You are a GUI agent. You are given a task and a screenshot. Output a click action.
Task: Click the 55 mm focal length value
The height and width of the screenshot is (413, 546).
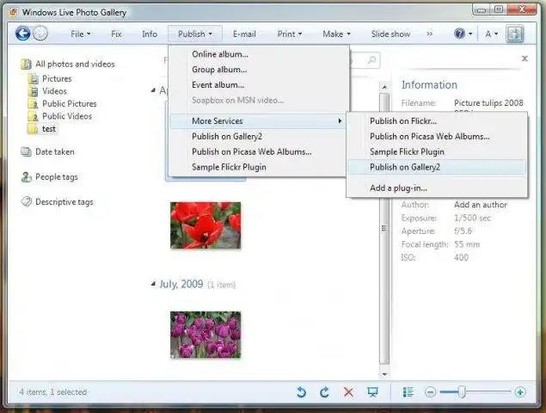[x=467, y=244]
